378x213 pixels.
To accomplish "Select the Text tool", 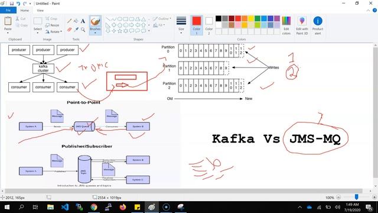I will (x=83, y=21).
